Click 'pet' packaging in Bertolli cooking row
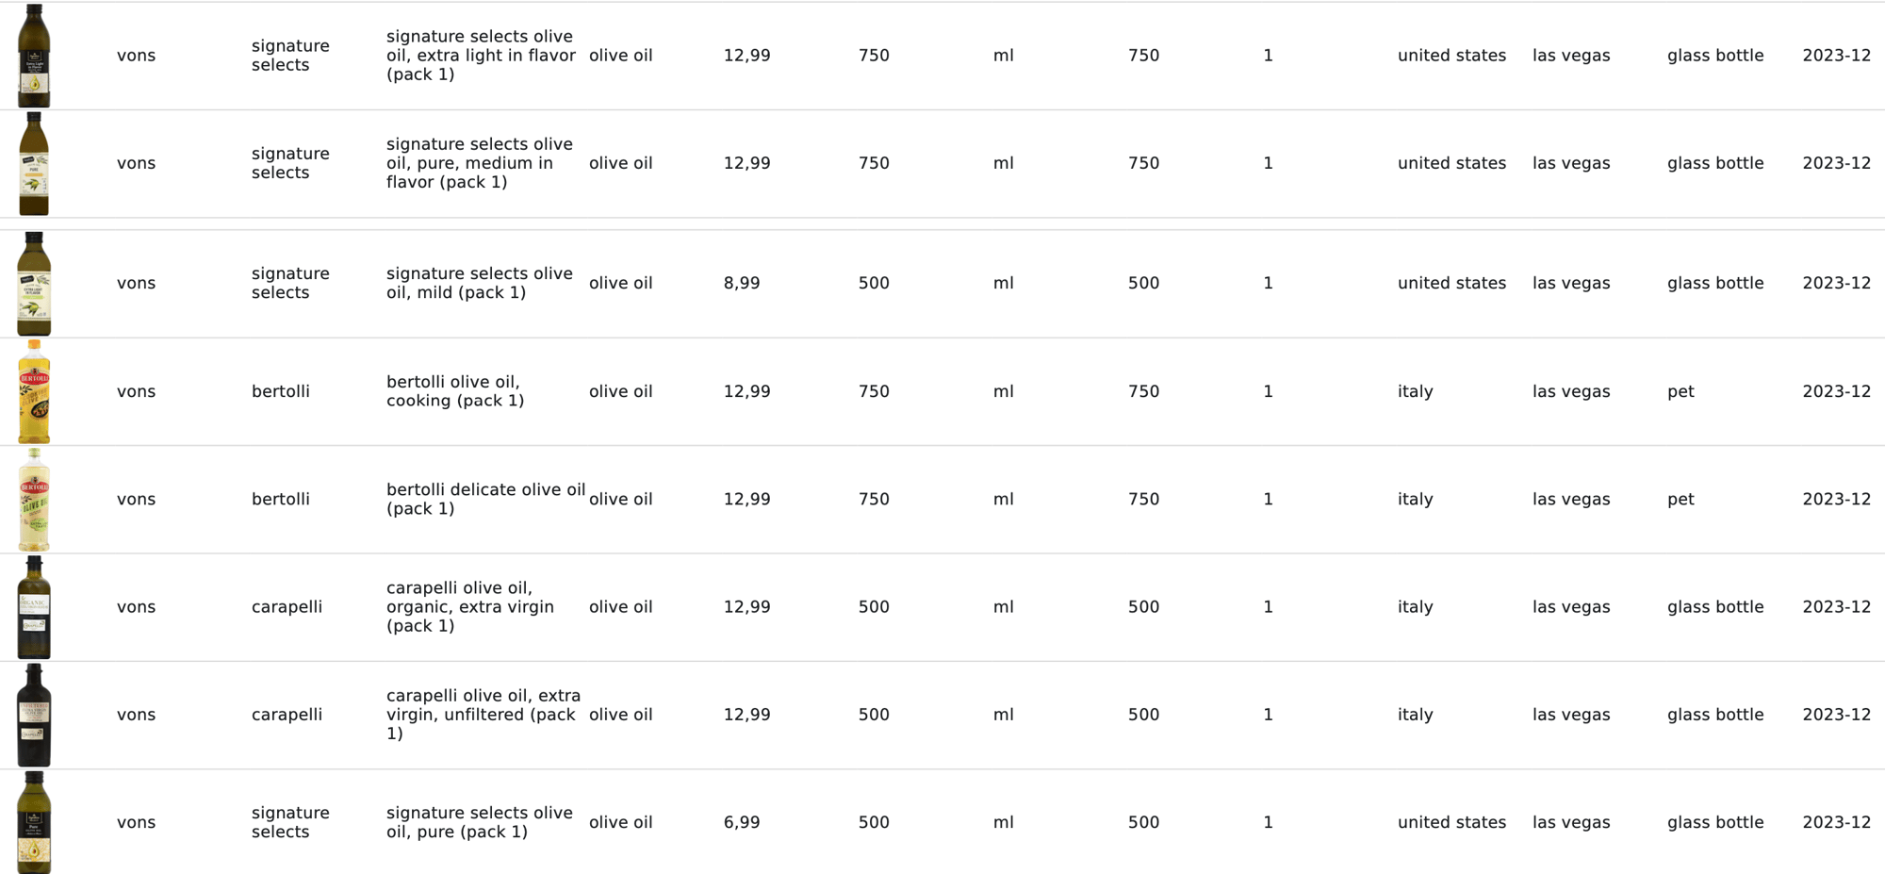1885x874 pixels. (1680, 391)
